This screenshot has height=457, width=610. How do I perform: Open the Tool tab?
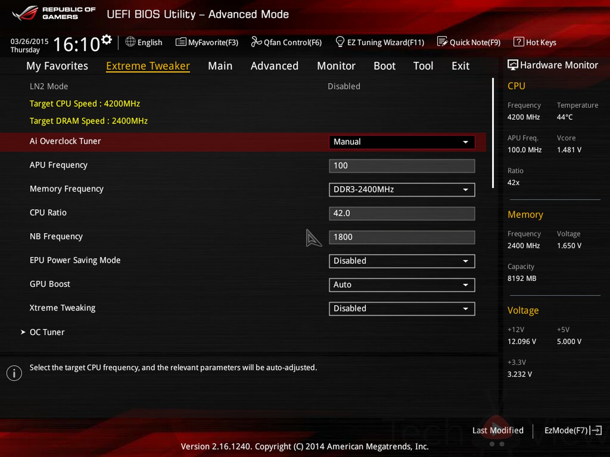coord(423,66)
